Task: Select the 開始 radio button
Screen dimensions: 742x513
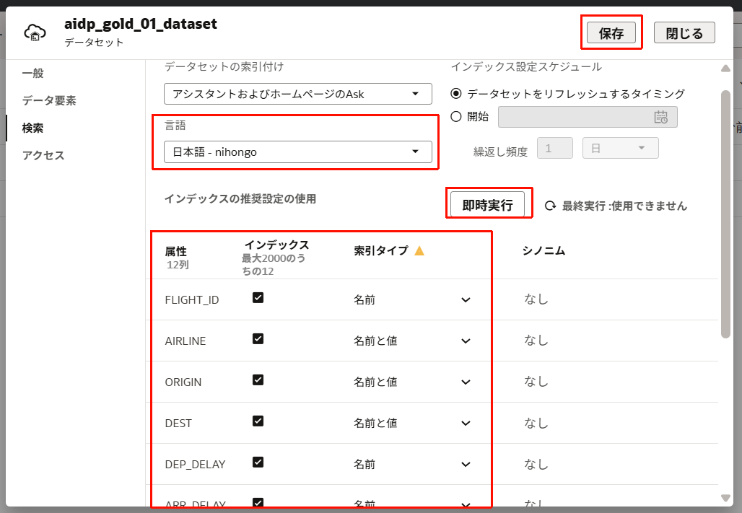Action: pyautogui.click(x=455, y=116)
